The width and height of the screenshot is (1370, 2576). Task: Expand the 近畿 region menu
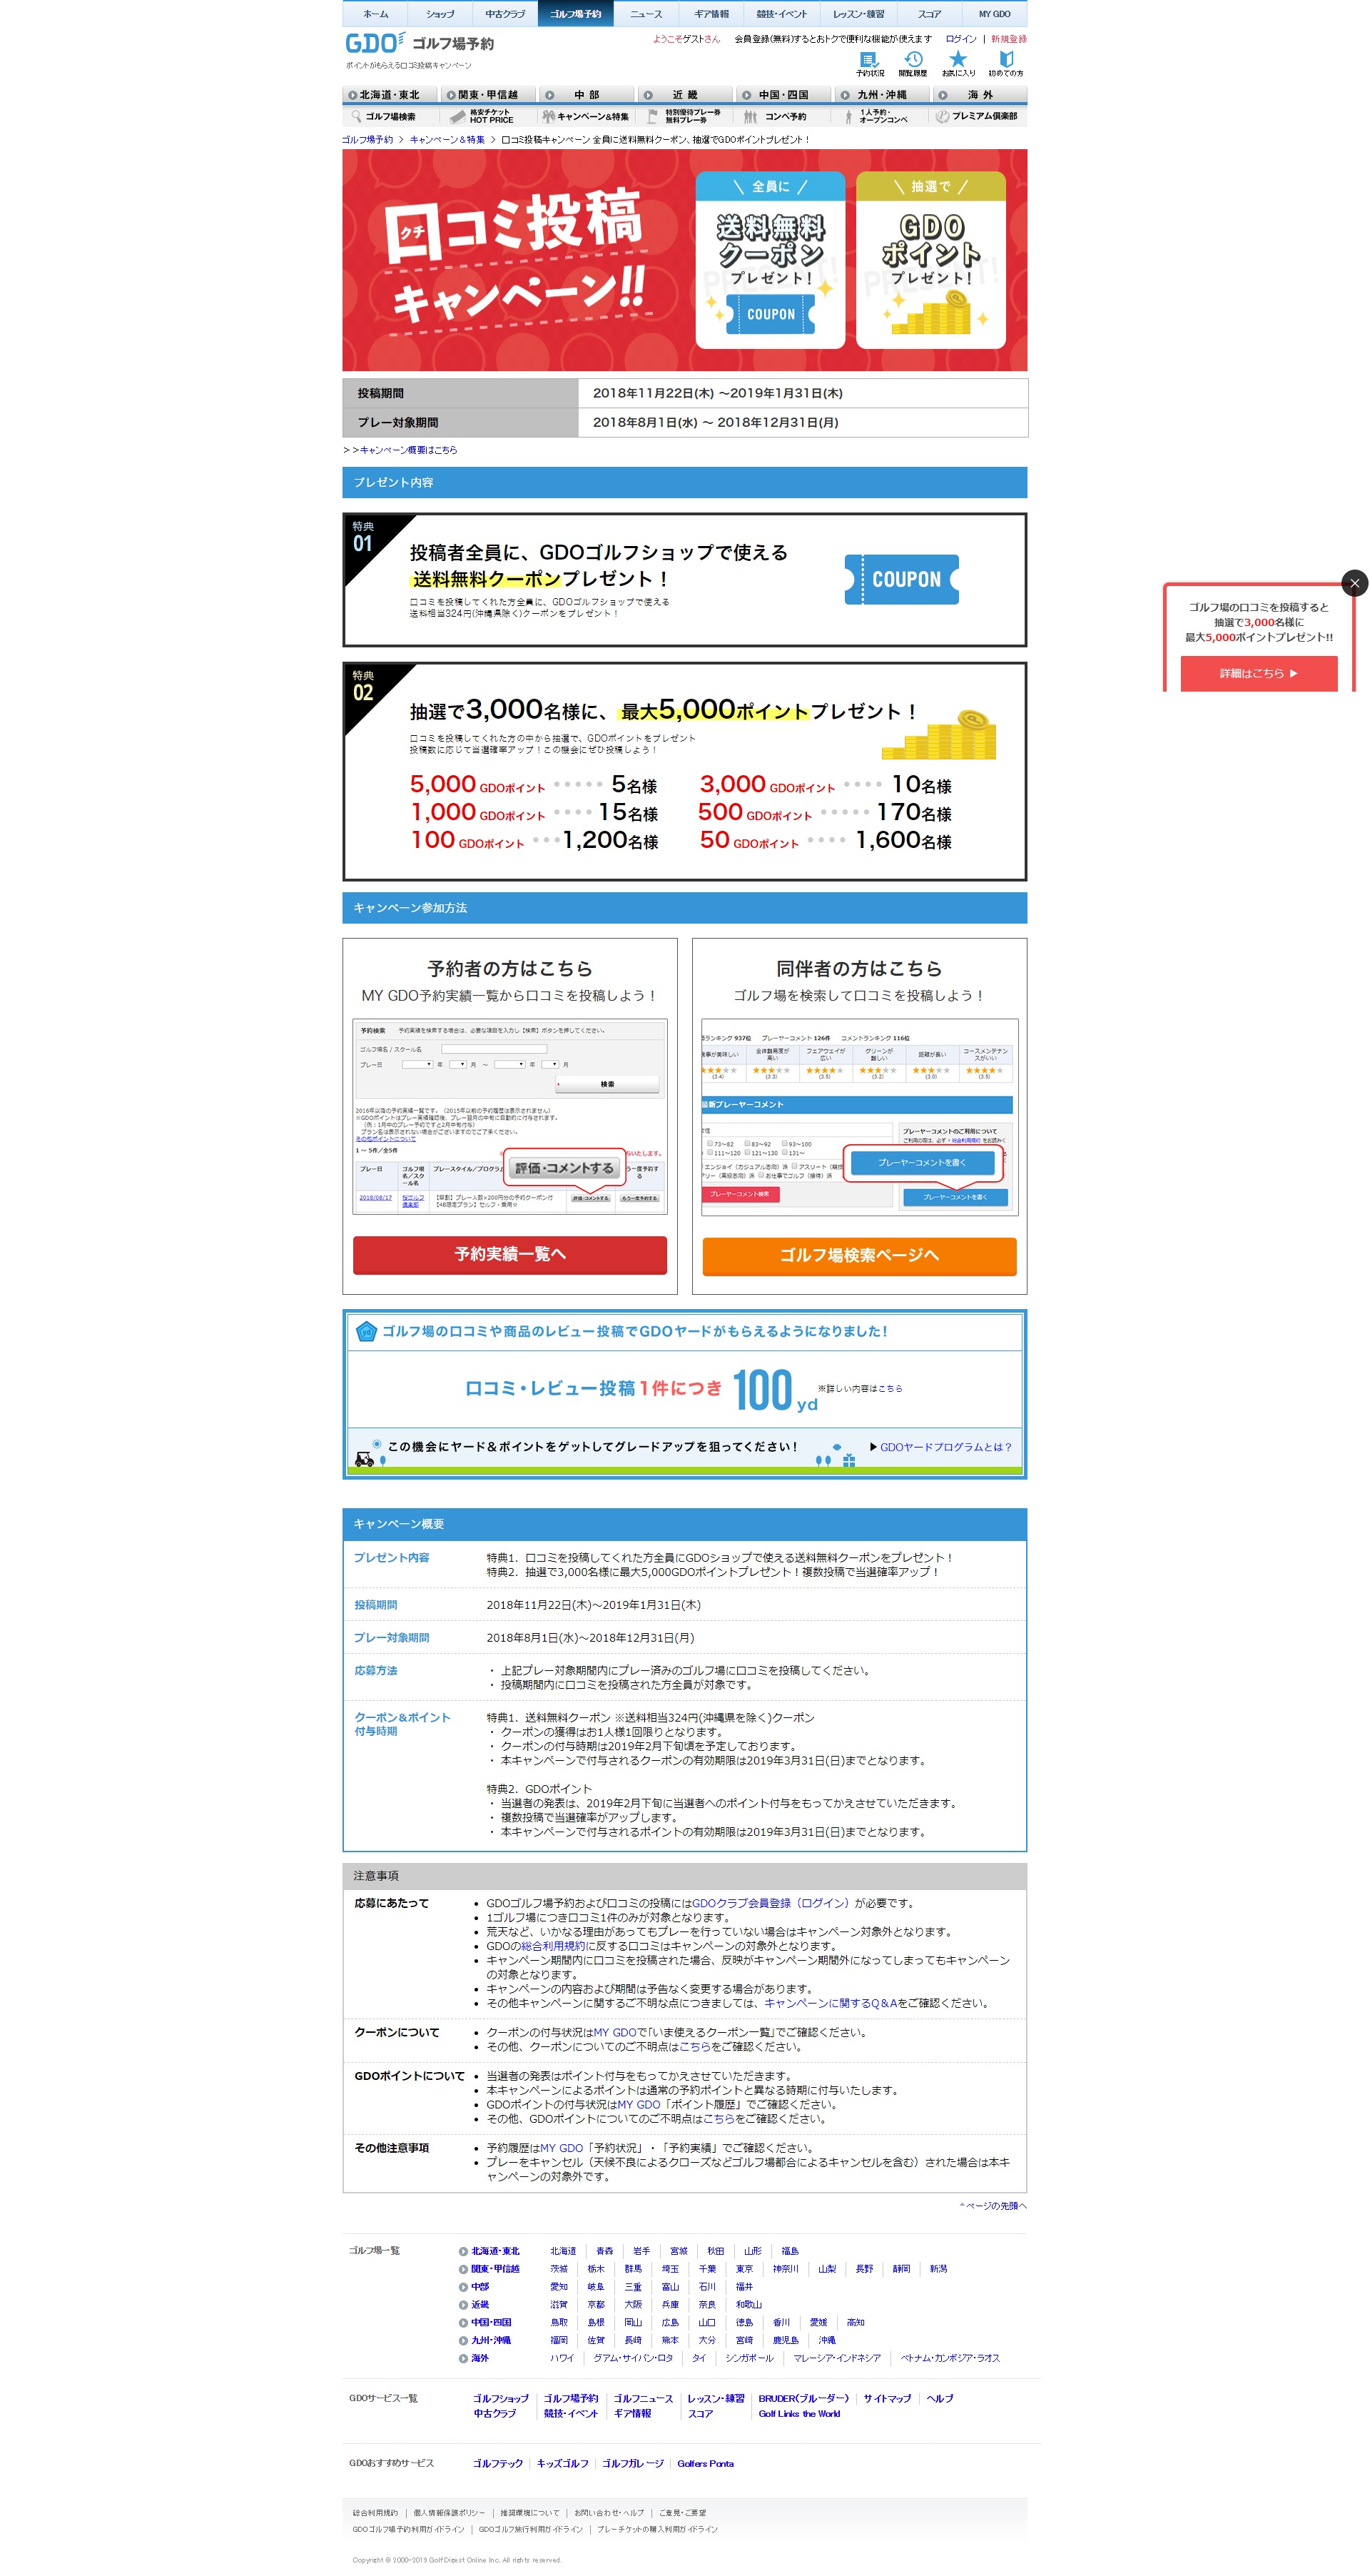[x=684, y=95]
